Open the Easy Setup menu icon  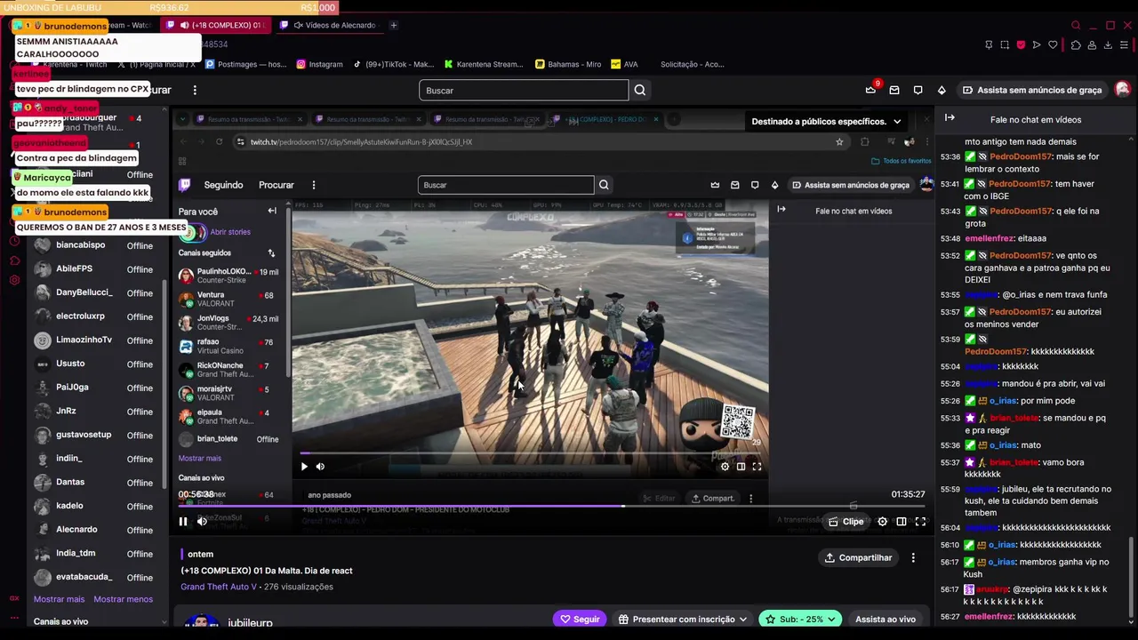[1124, 44]
